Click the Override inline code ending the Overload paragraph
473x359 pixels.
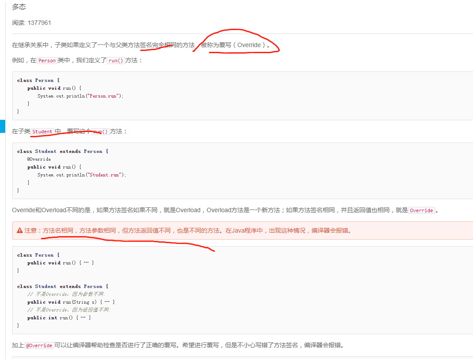[421, 210]
